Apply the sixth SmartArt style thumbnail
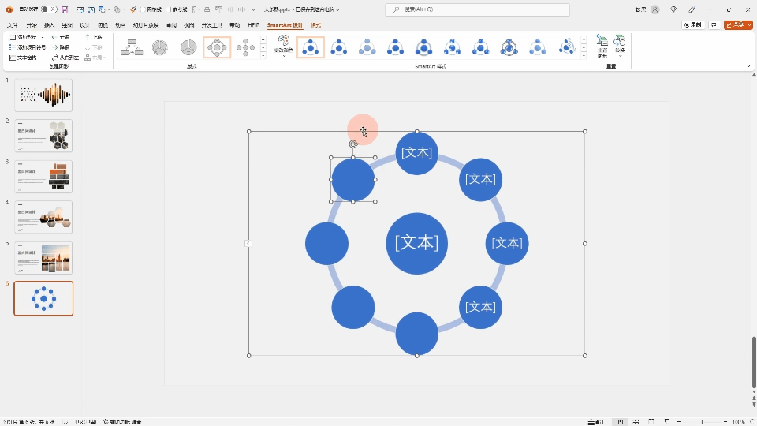757x426 pixels. [453, 47]
